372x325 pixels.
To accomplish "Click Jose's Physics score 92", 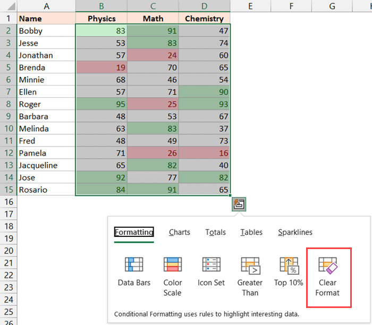I will tap(102, 177).
